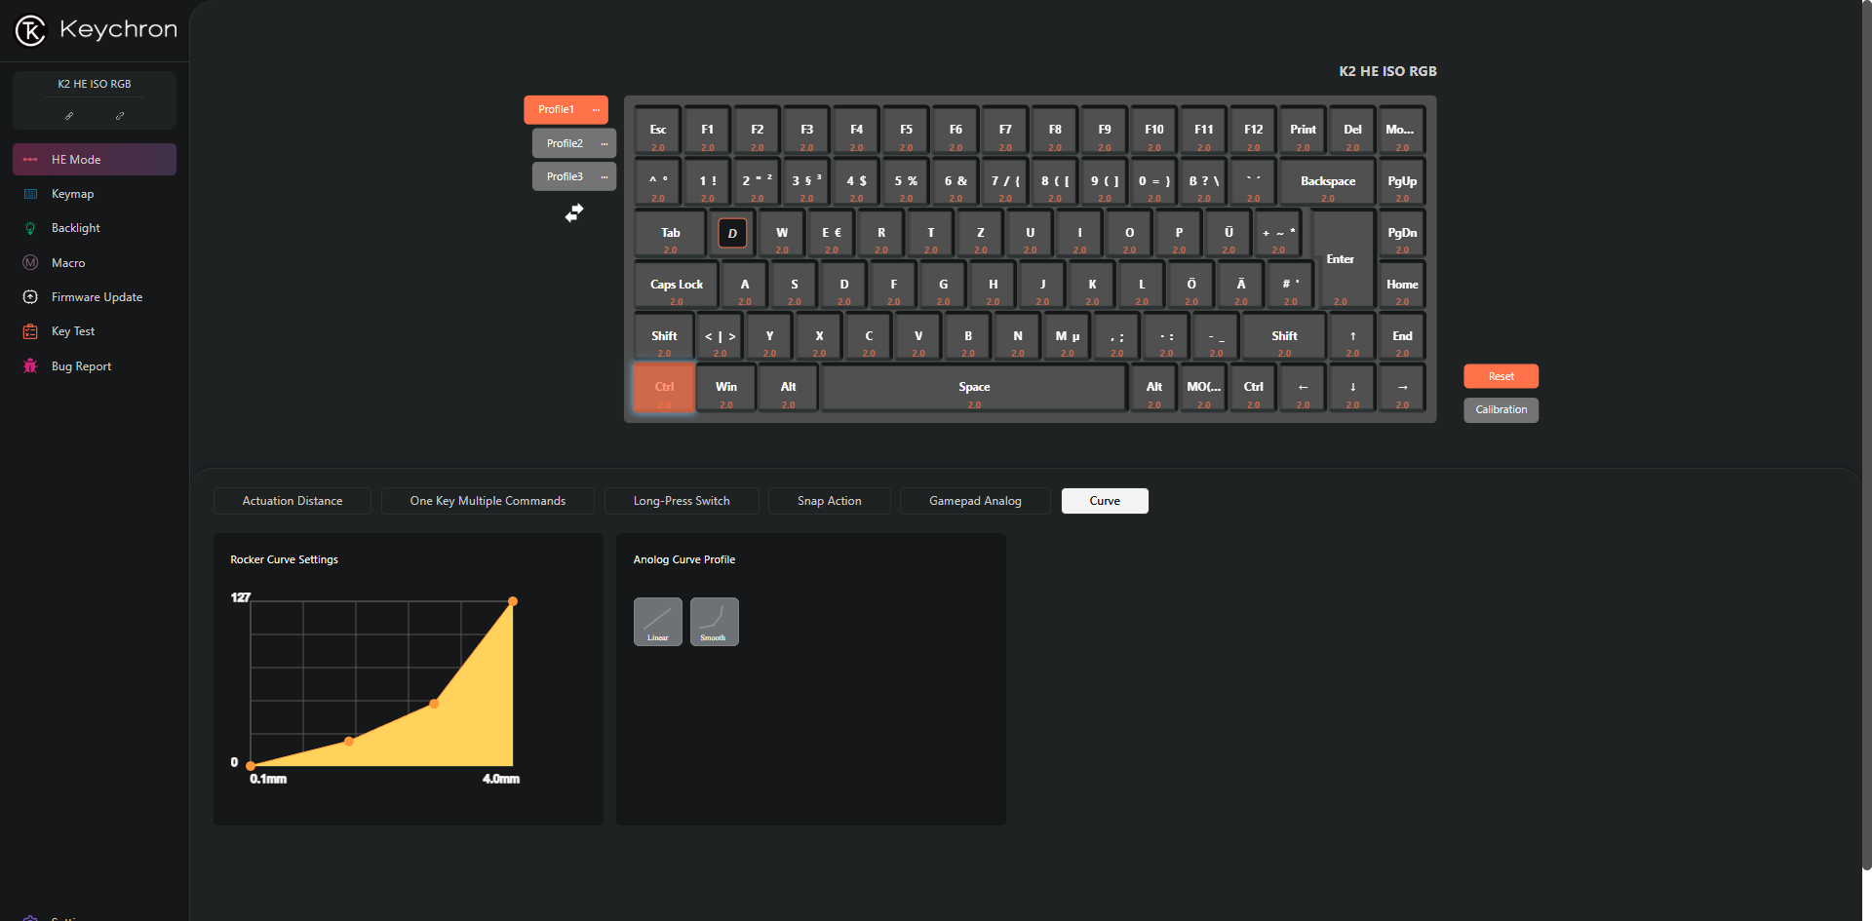
Task: Click the curve's lower middle control point
Action: 349,742
